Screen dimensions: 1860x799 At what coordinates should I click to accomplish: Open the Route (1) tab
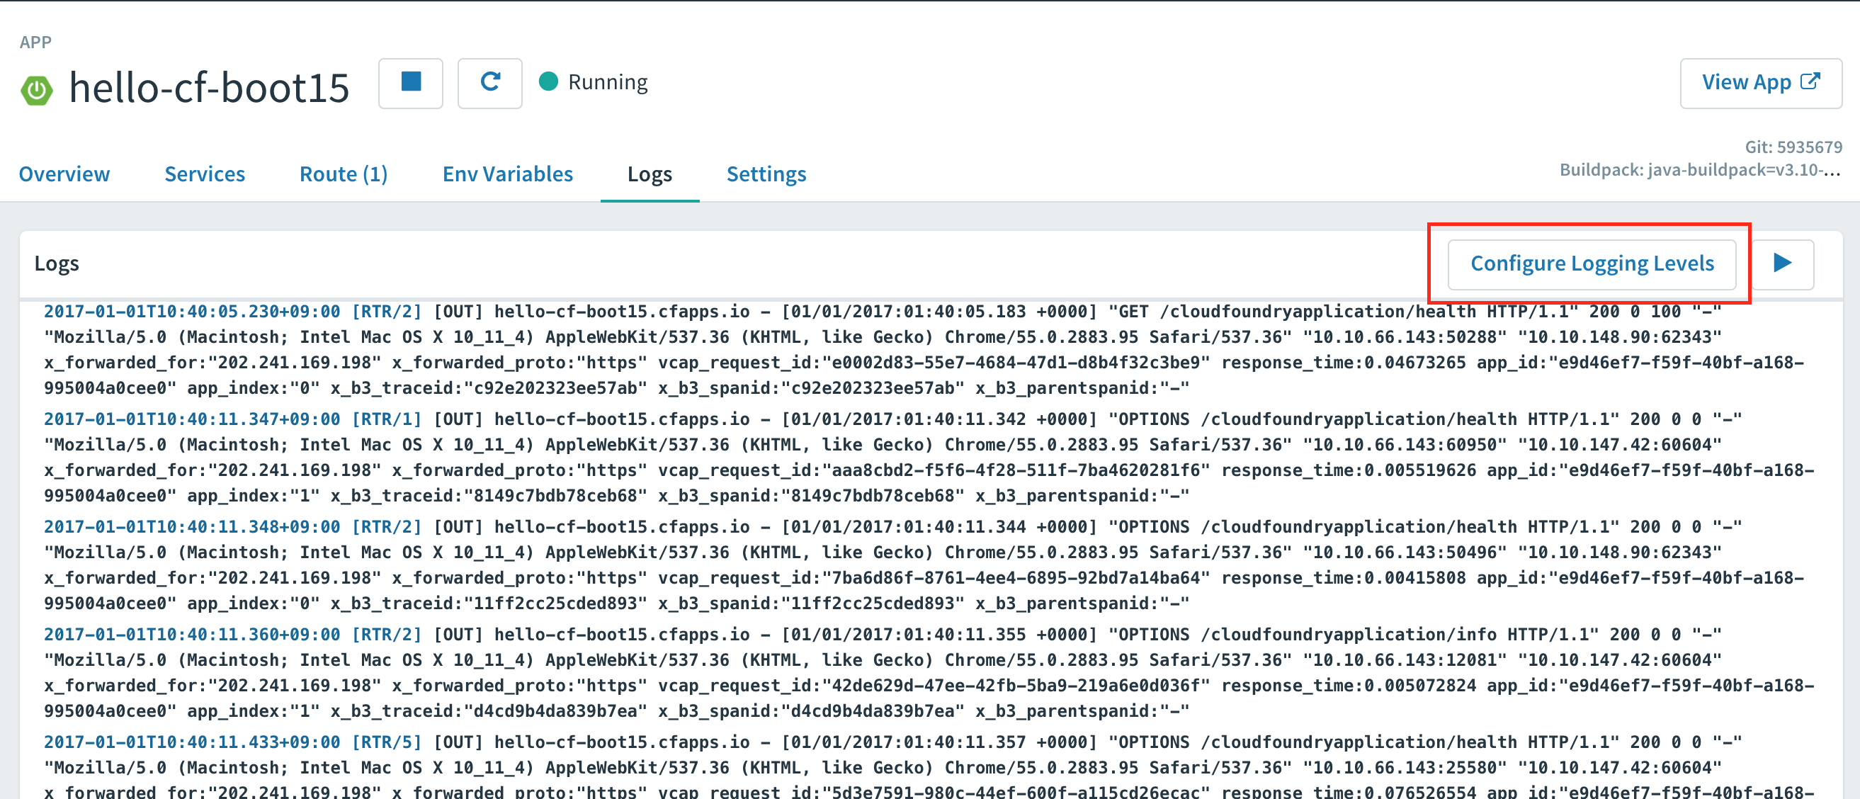click(x=343, y=174)
